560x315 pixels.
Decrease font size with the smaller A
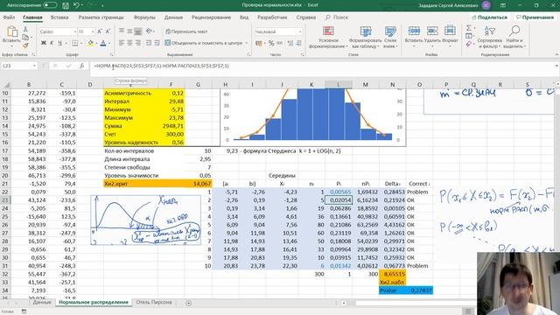[x=108, y=31]
